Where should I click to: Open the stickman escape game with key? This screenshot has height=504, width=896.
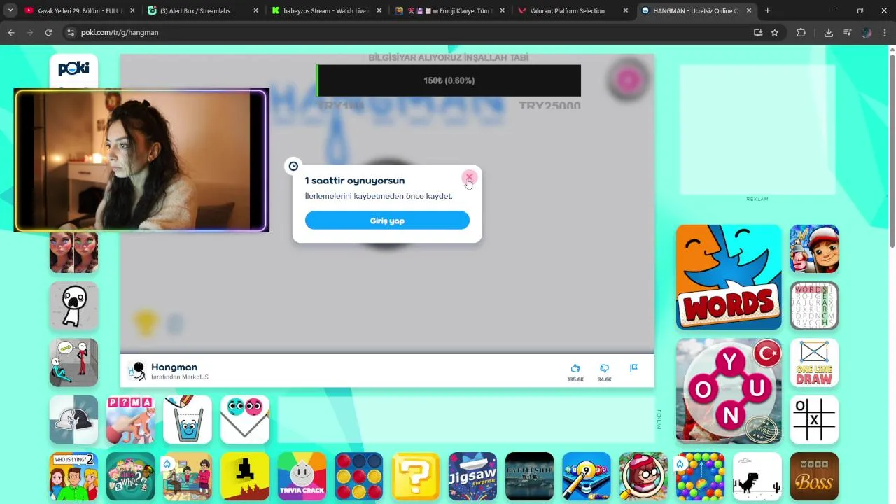pos(73,363)
